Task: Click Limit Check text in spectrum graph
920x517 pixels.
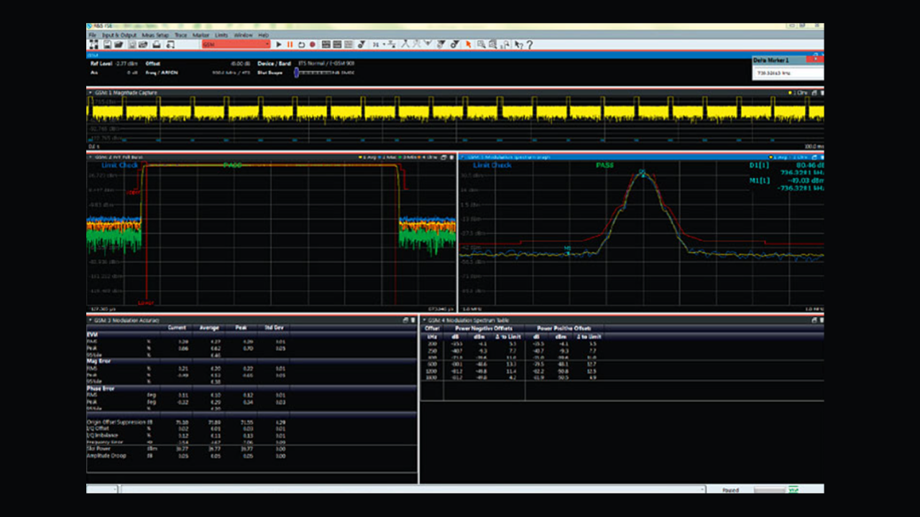Action: 492,165
